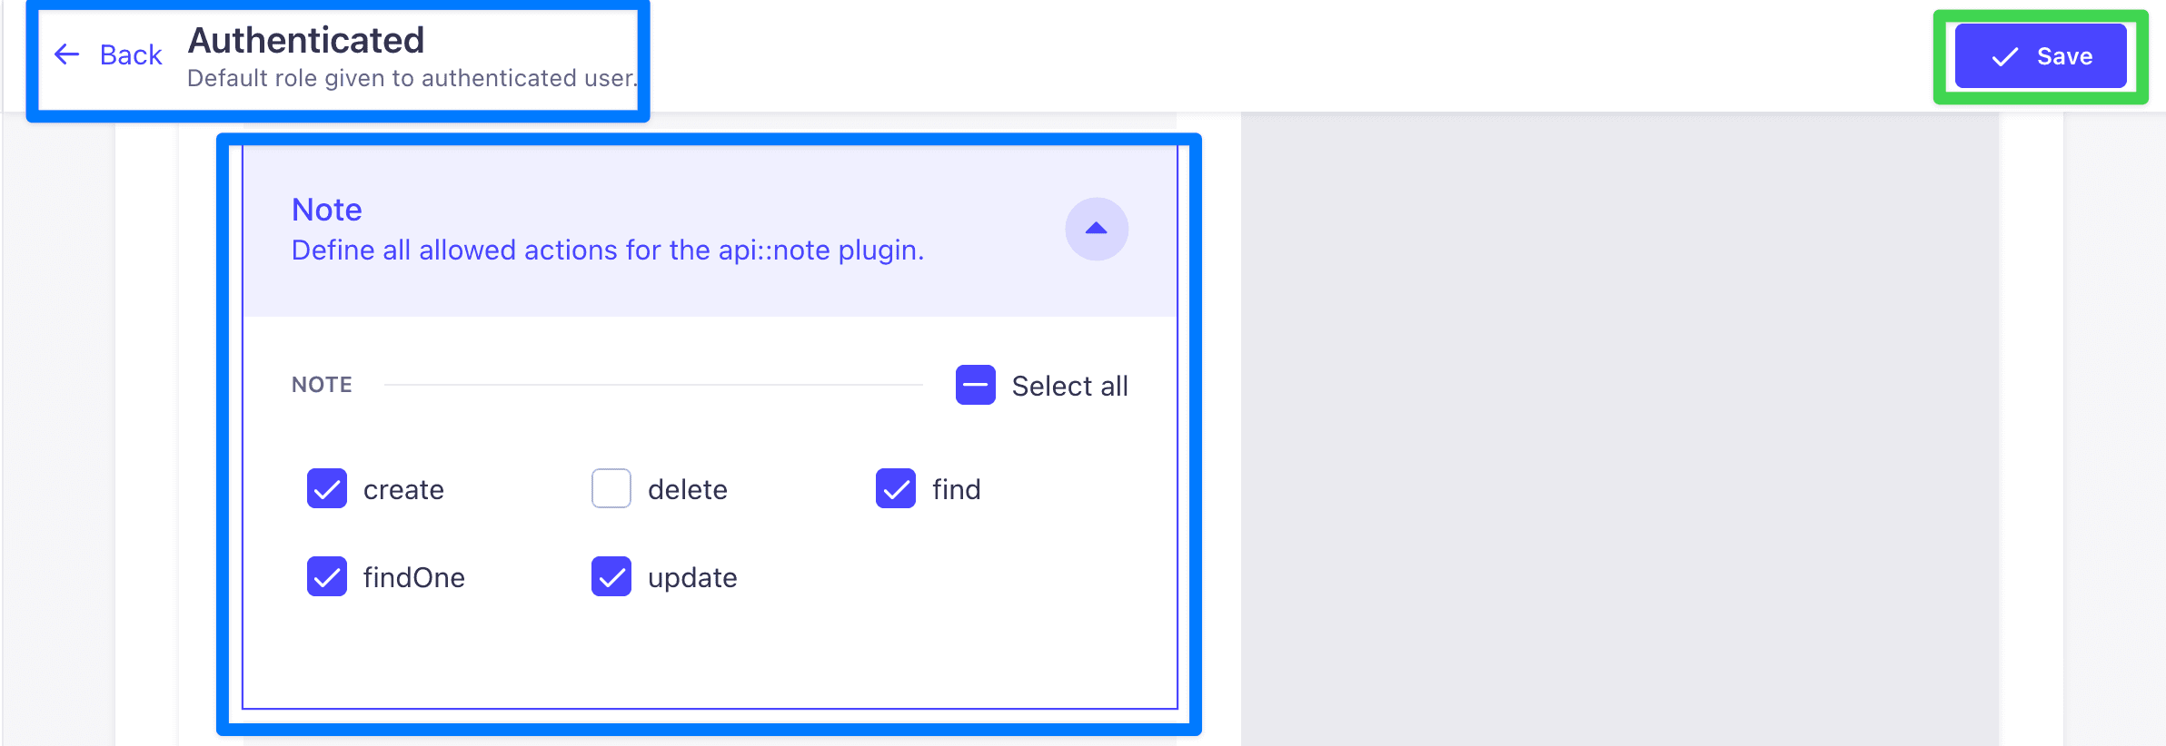Screen dimensions: 2166x746
Task: Click the update label text
Action: click(x=692, y=578)
